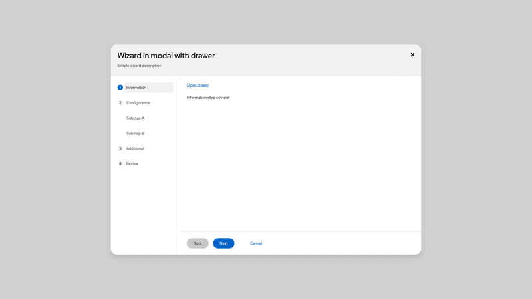Viewport: 532px width, 299px height.
Task: Jump to Substep B in the nav
Action: coord(135,134)
